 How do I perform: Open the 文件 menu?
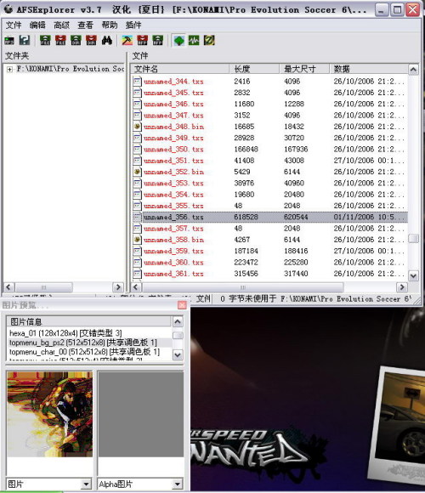point(14,25)
